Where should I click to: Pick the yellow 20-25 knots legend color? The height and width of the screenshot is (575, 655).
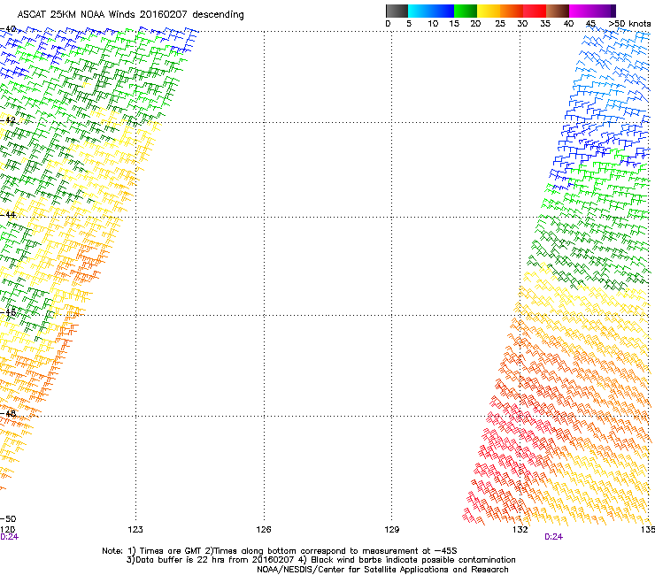pos(489,11)
